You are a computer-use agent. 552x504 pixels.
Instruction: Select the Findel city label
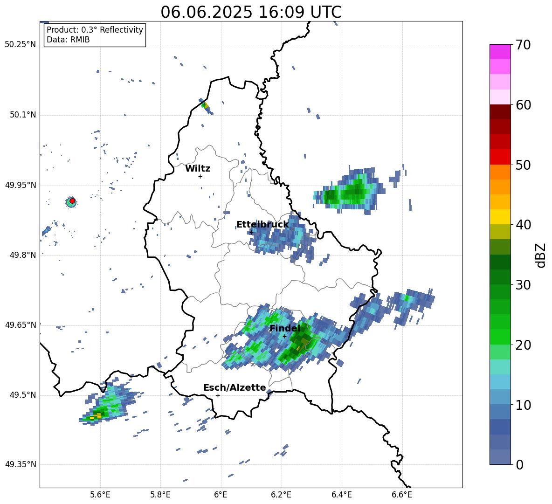285,328
